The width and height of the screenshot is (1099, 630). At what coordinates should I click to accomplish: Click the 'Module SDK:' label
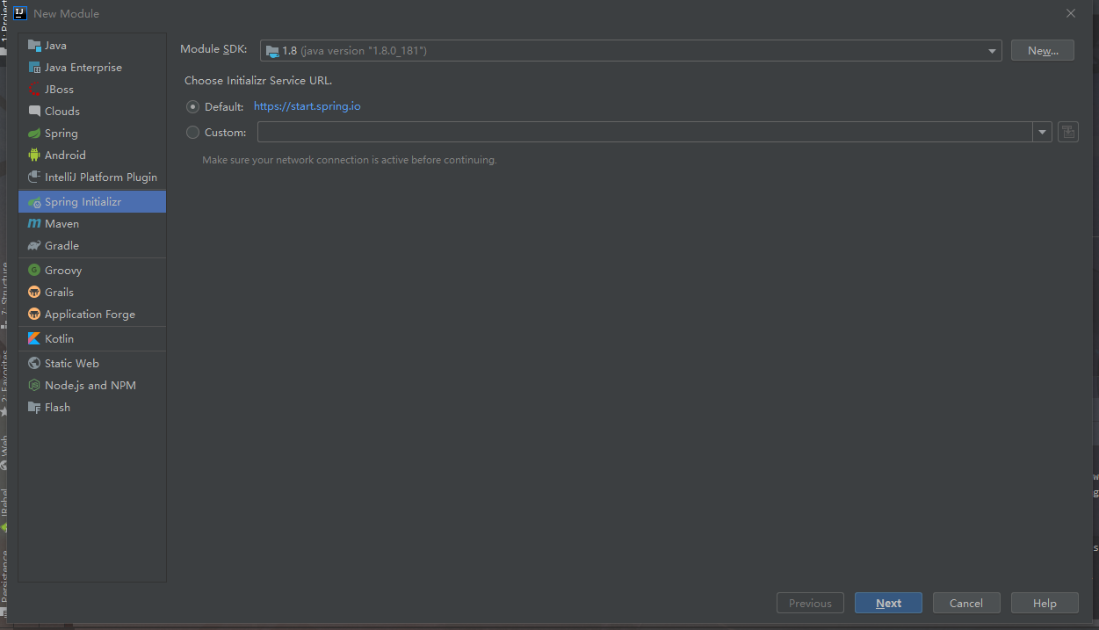pyautogui.click(x=213, y=49)
